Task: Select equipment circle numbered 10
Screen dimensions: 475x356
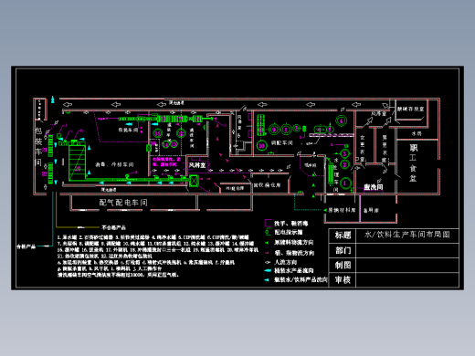Action: 261,146
